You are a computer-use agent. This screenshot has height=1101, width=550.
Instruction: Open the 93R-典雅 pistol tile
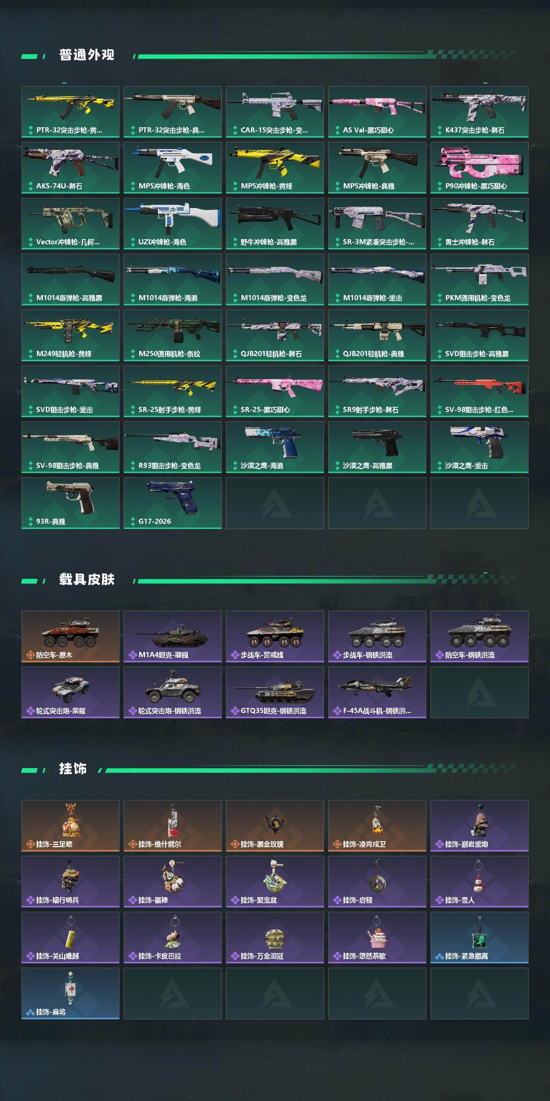pos(70,503)
